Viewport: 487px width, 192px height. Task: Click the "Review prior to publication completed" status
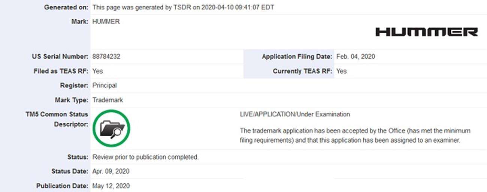pos(145,157)
